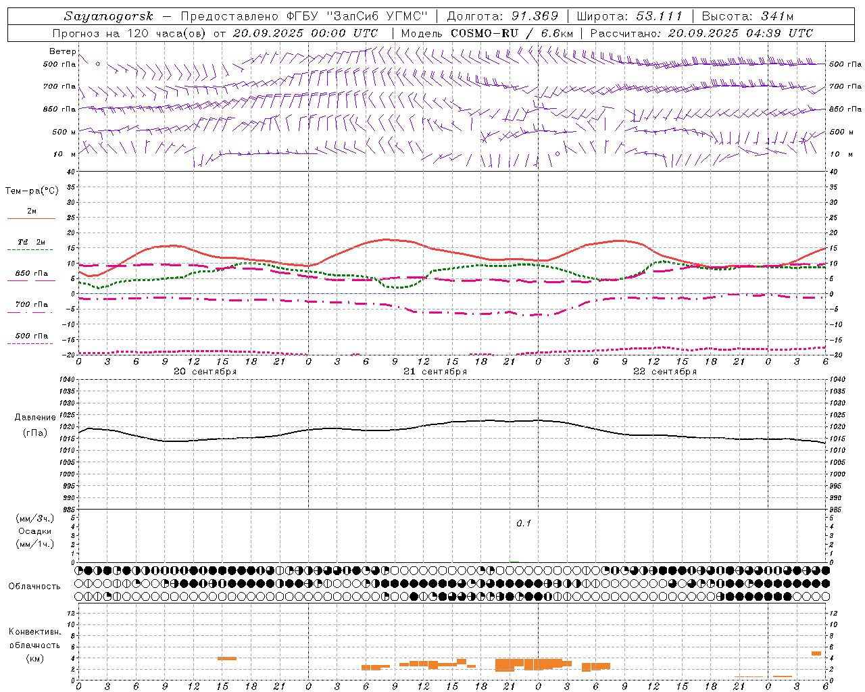The image size is (865, 692).
Task: Click the orange convective bar at 4 km on 20 сентября
Action: (226, 658)
